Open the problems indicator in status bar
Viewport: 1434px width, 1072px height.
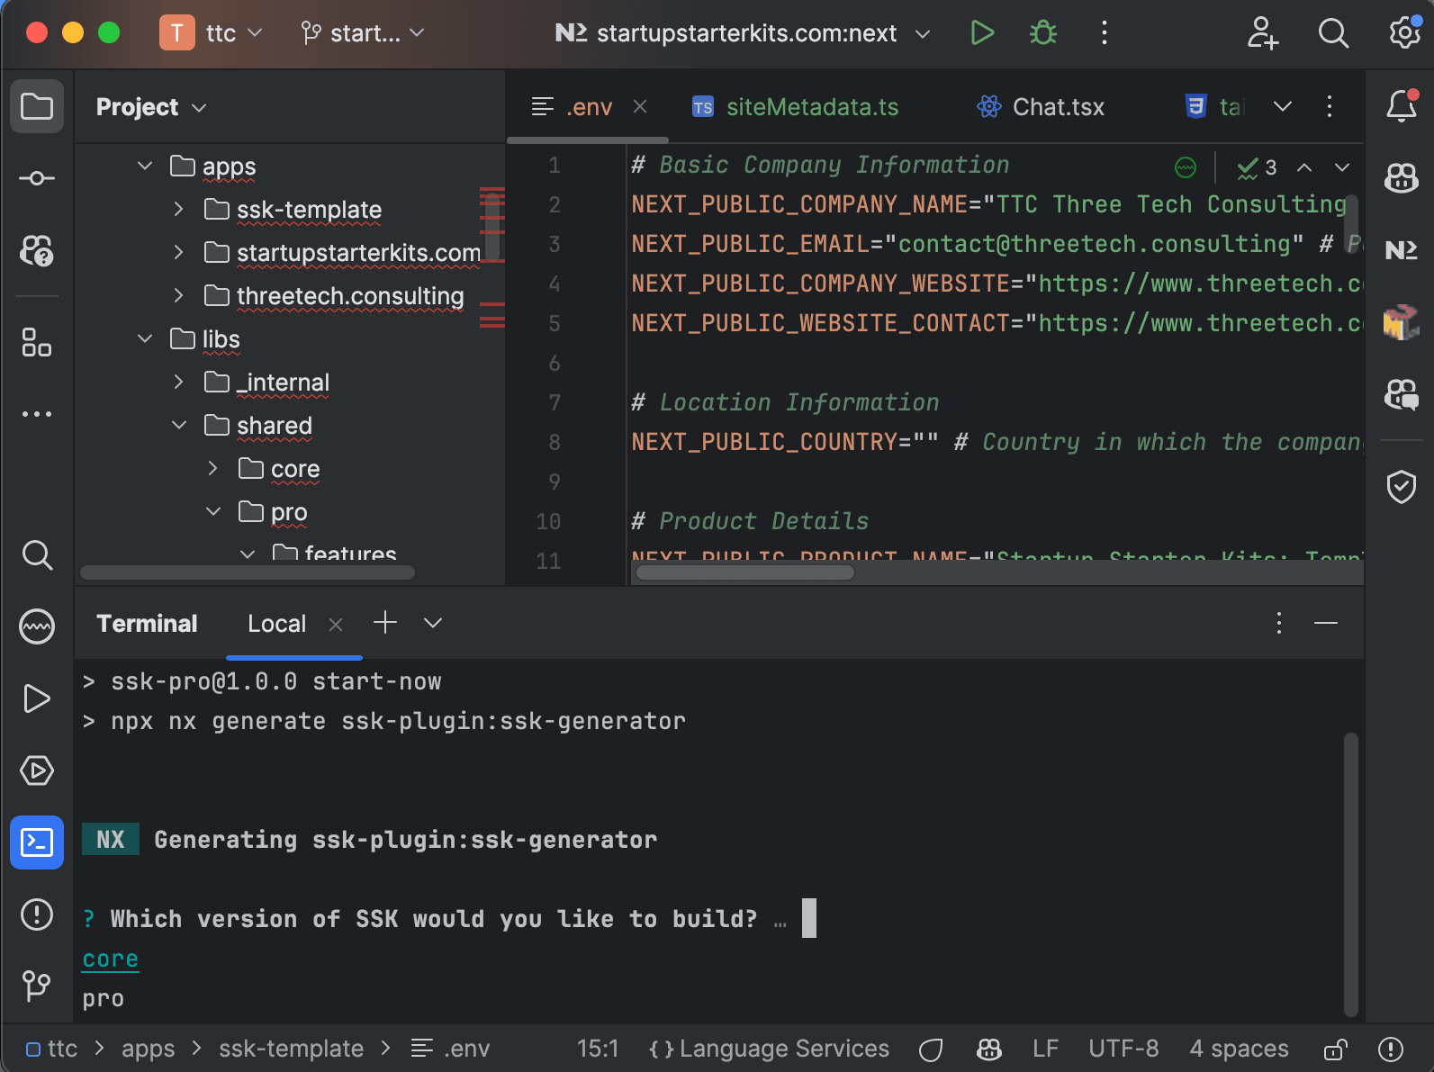coord(1391,1049)
